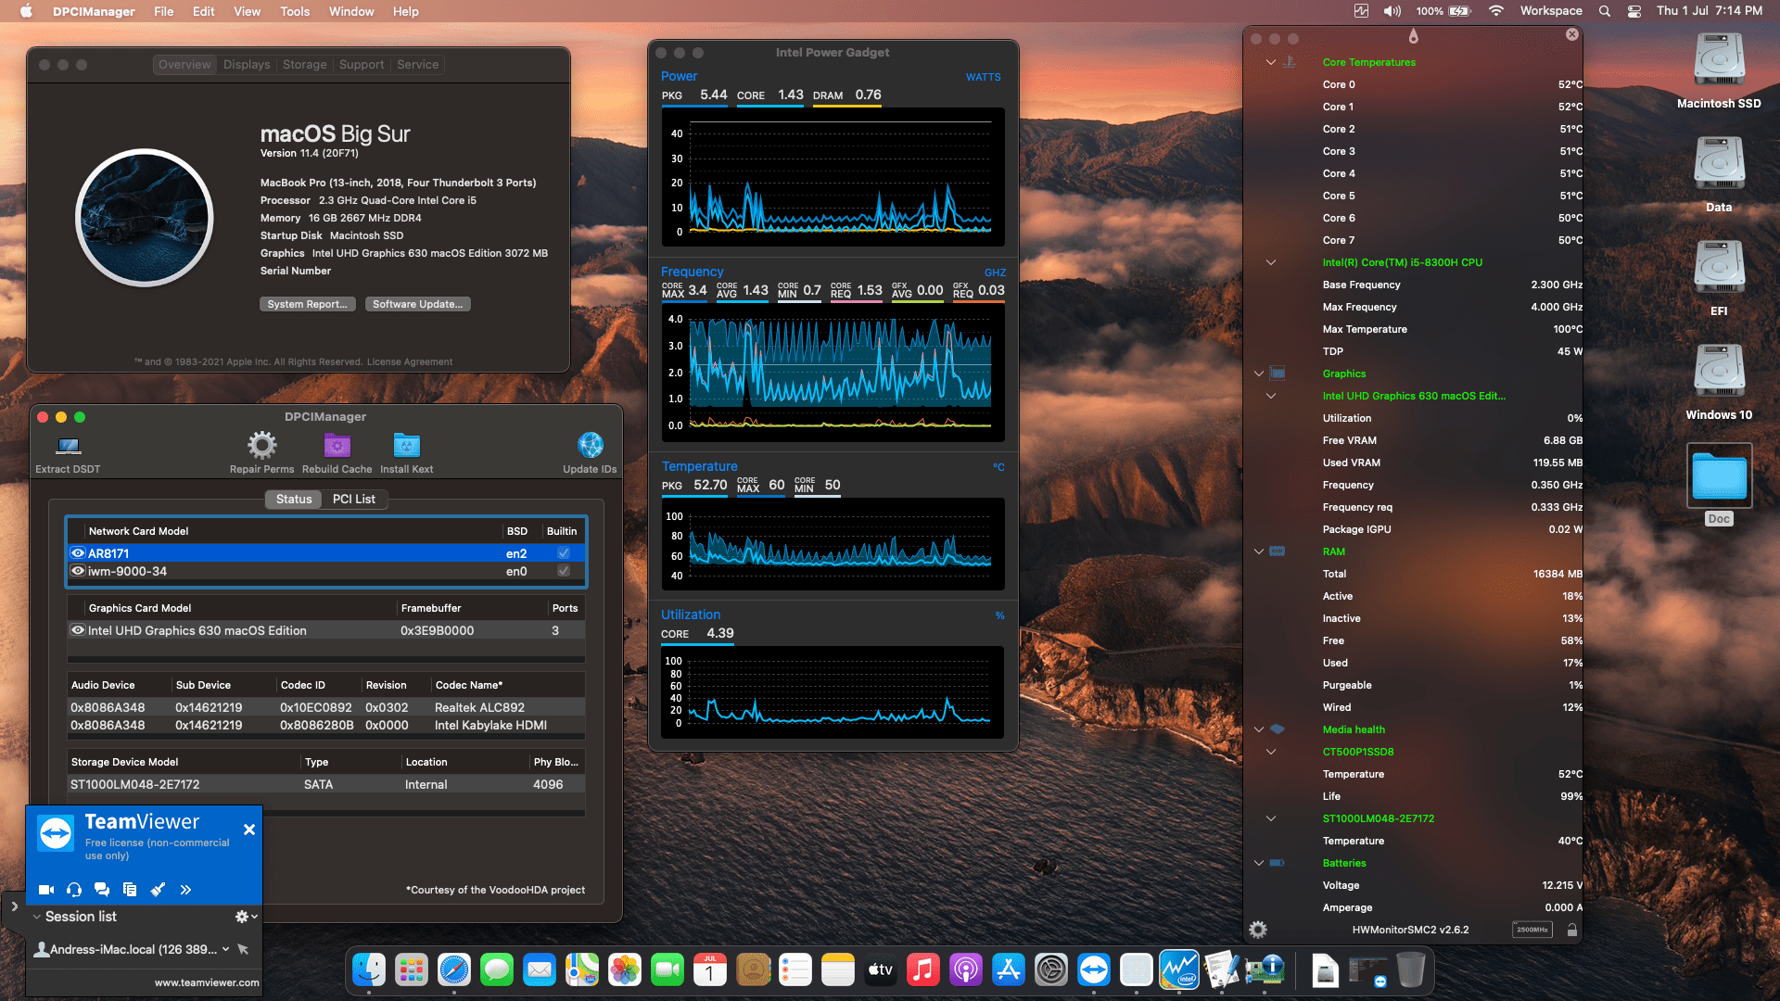Select the Windows 10 drive on desktop

coord(1719,373)
